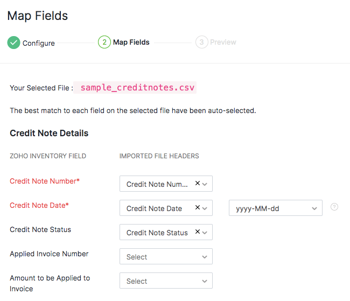
Task: Click the step 3 Preview circle icon
Action: pos(202,42)
